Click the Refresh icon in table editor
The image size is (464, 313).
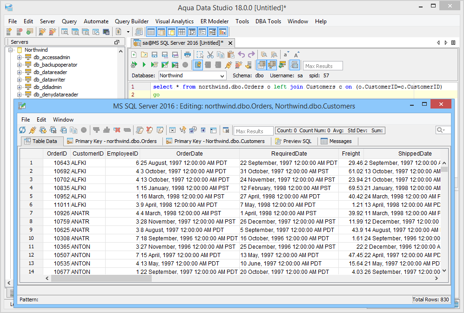[22, 130]
